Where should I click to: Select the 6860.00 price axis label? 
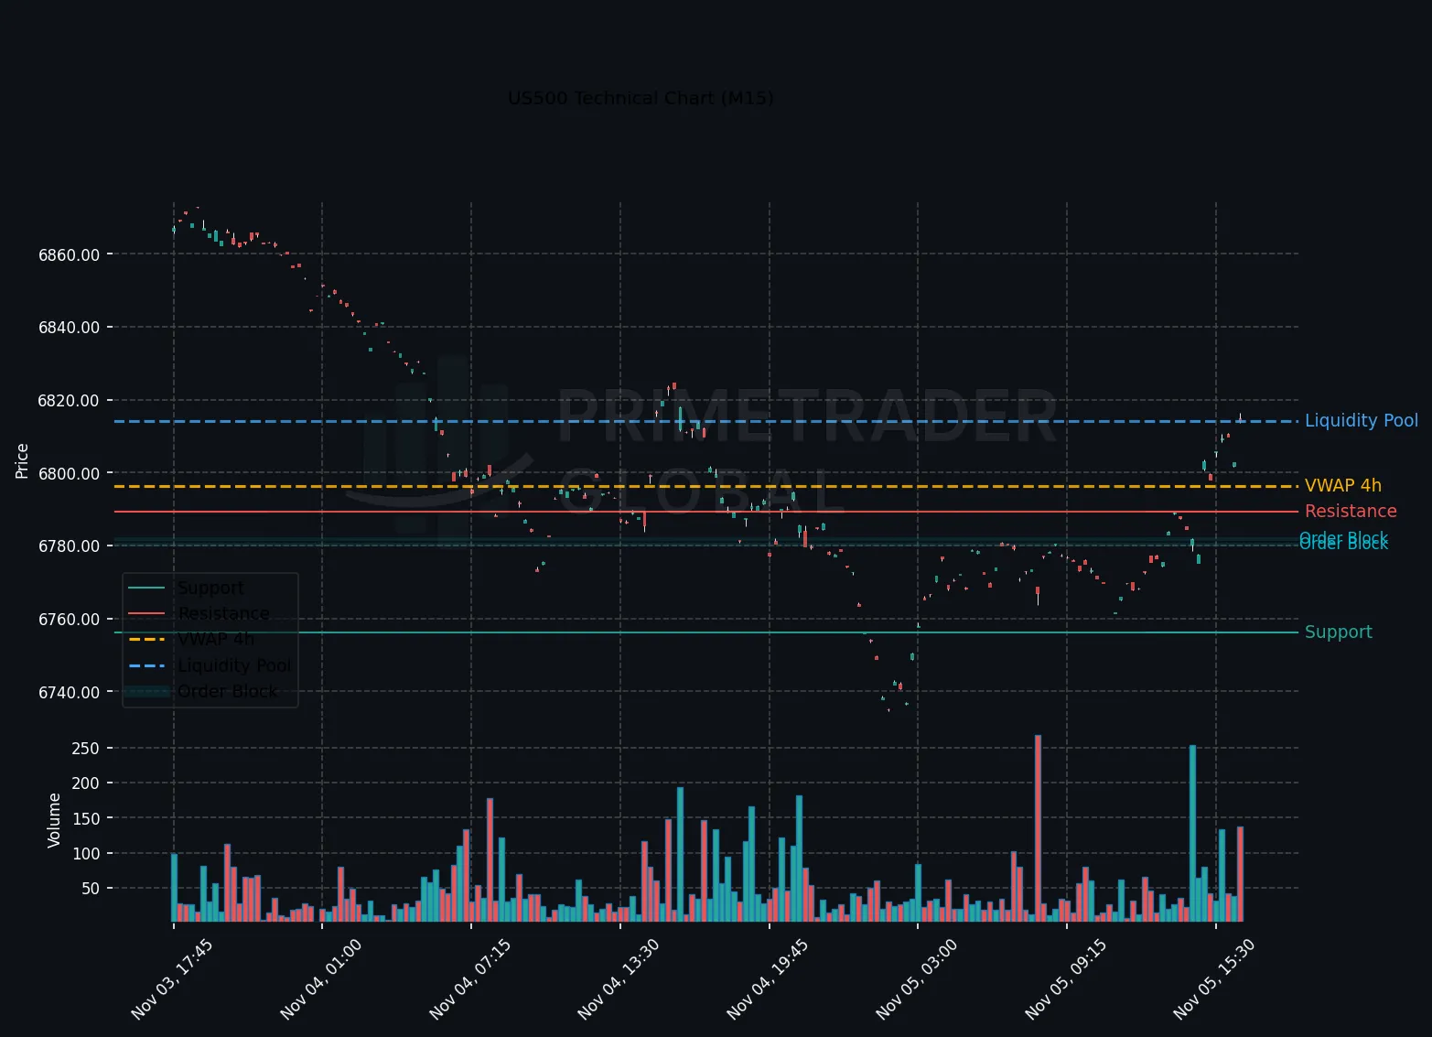[69, 254]
